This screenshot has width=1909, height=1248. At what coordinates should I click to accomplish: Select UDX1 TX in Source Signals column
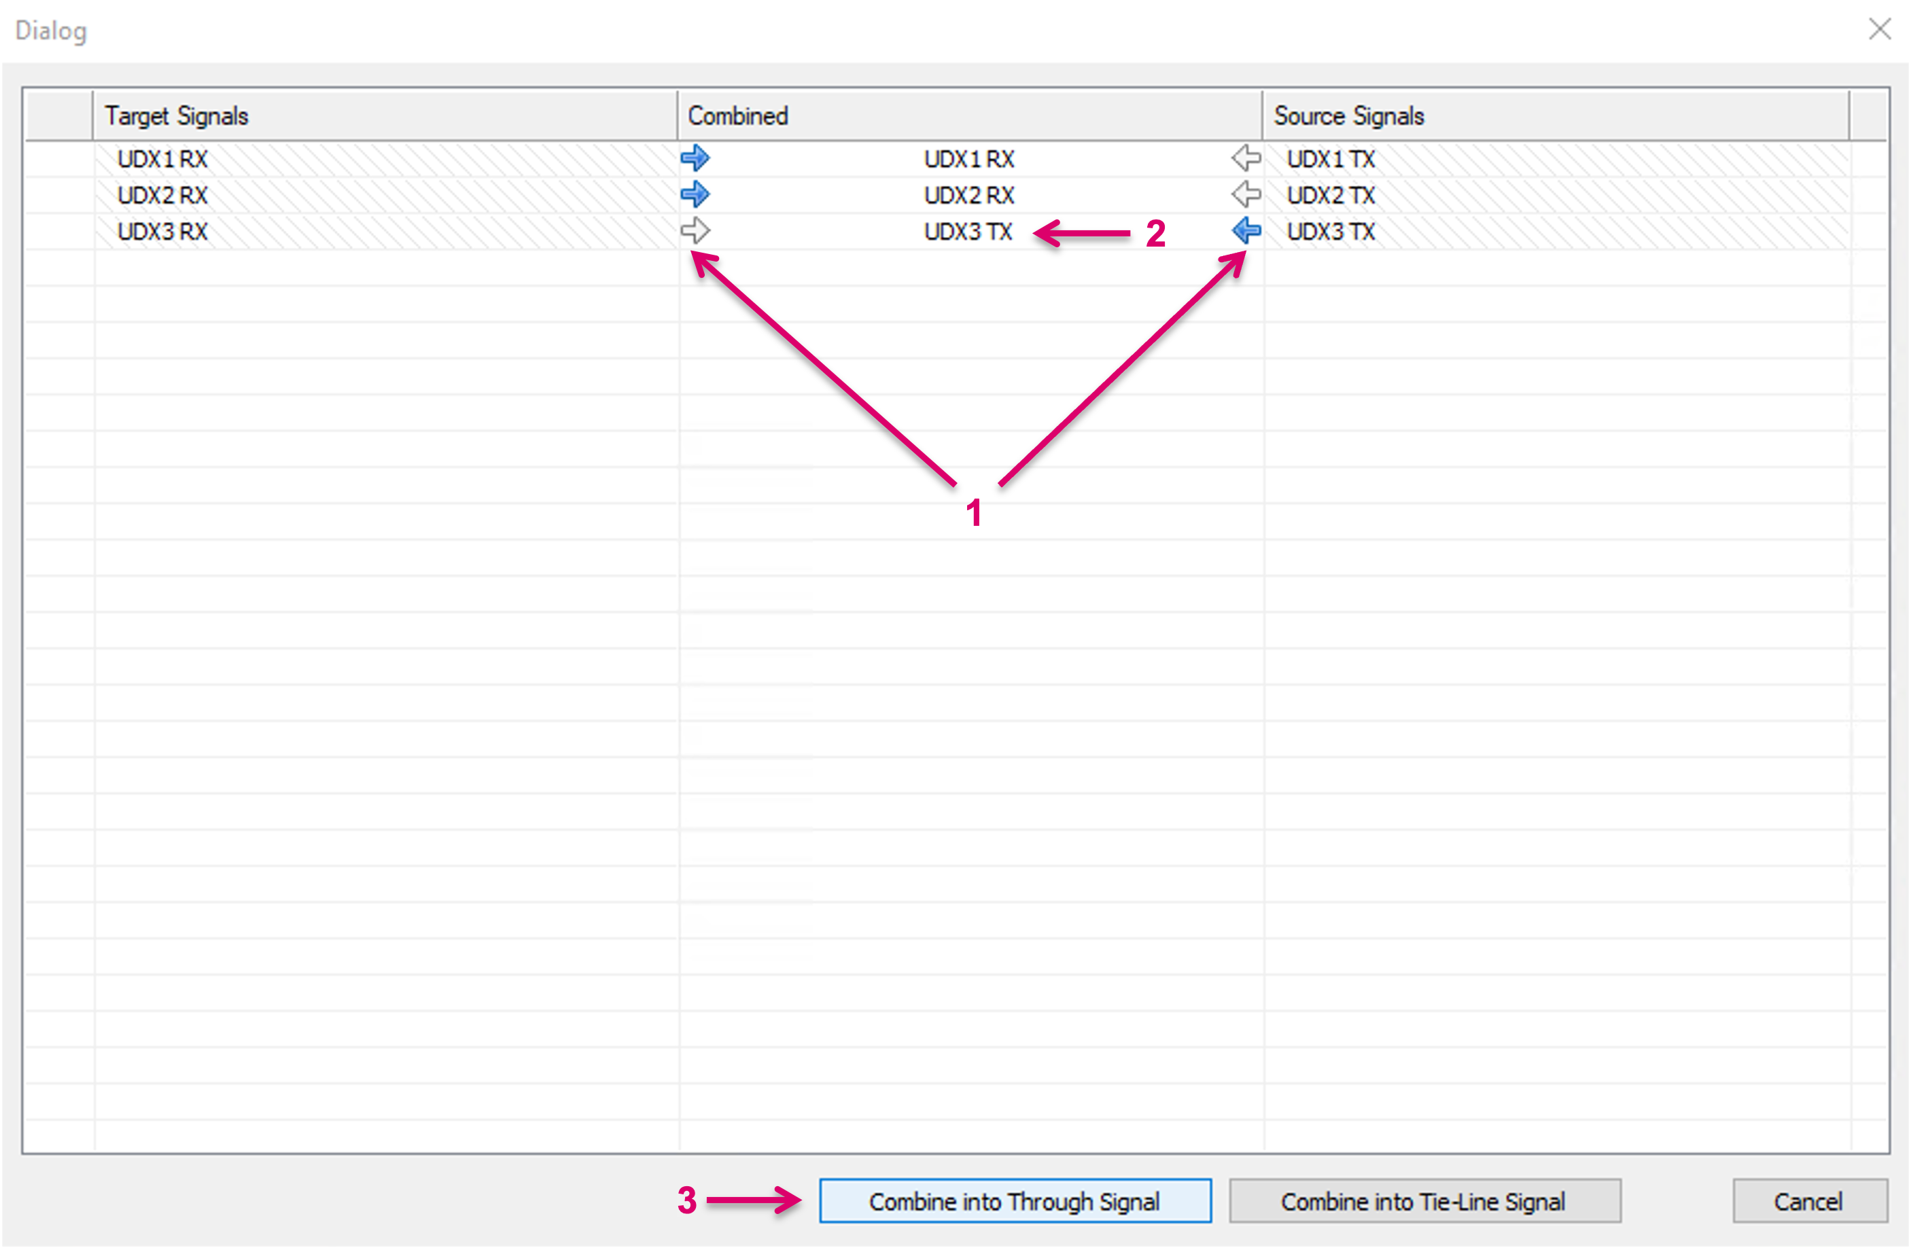click(1331, 159)
